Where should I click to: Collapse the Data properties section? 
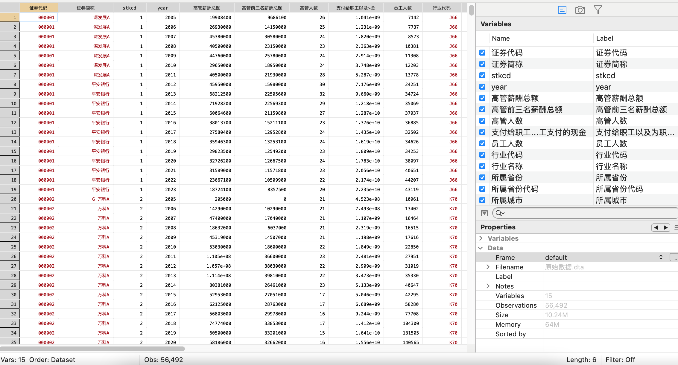click(x=481, y=248)
